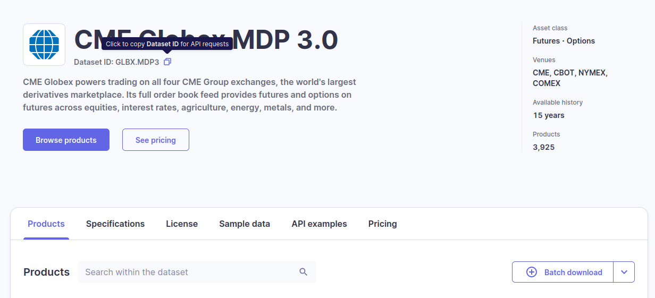Click the 15 years available history value
The image size is (655, 298).
pos(549,115)
